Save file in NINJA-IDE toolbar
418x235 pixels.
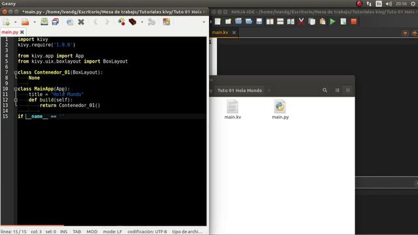(259, 22)
